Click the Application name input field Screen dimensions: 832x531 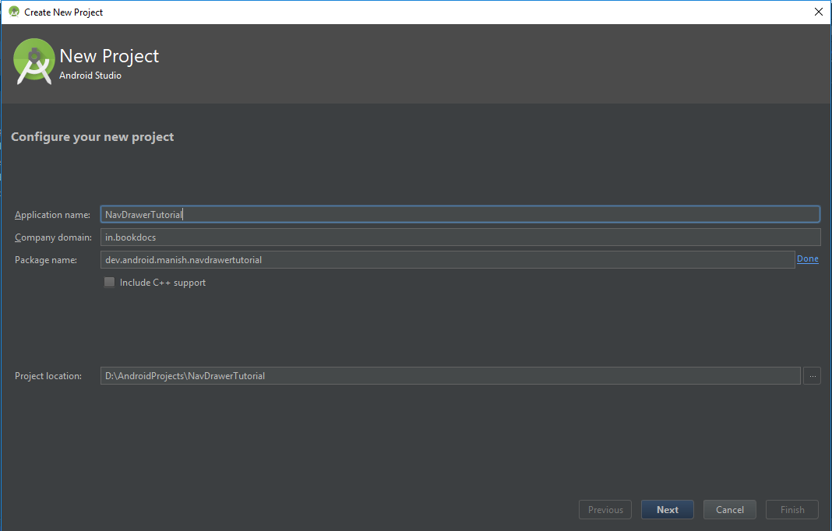(460, 214)
